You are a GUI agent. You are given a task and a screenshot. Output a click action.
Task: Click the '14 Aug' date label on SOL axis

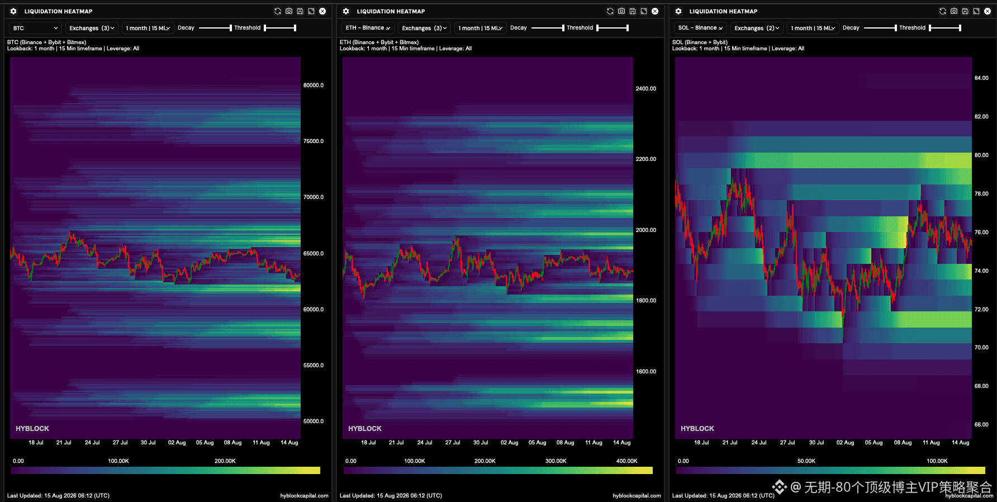point(960,443)
